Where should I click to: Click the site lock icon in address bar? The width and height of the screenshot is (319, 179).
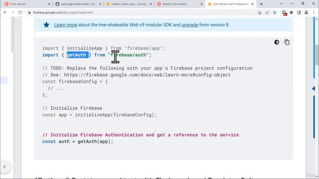[29, 12]
